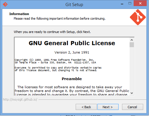149x116 pixels.
Task: Click the 'Everyone is permitted to copy' line
Action: [58, 68]
